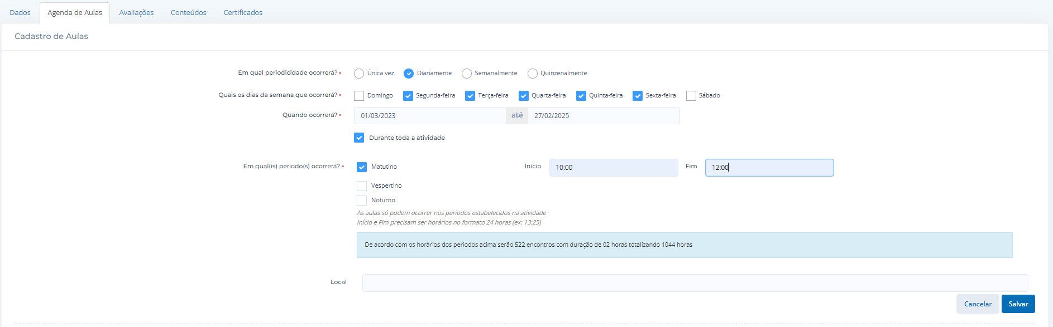The width and height of the screenshot is (1053, 327).
Task: Select Quinzenalmente radio button
Action: [x=533, y=74]
